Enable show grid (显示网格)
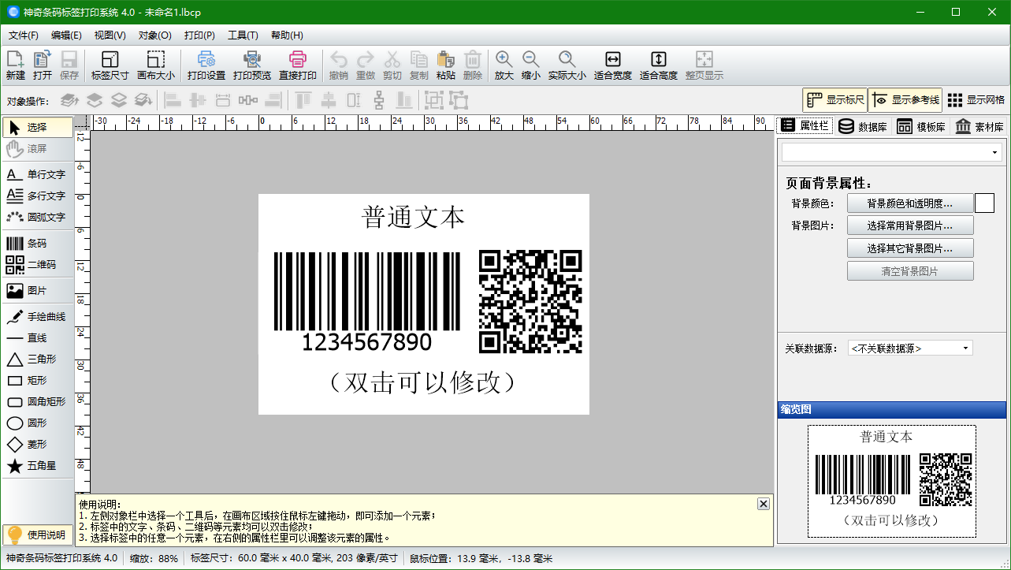This screenshot has height=570, width=1011. tap(976, 100)
